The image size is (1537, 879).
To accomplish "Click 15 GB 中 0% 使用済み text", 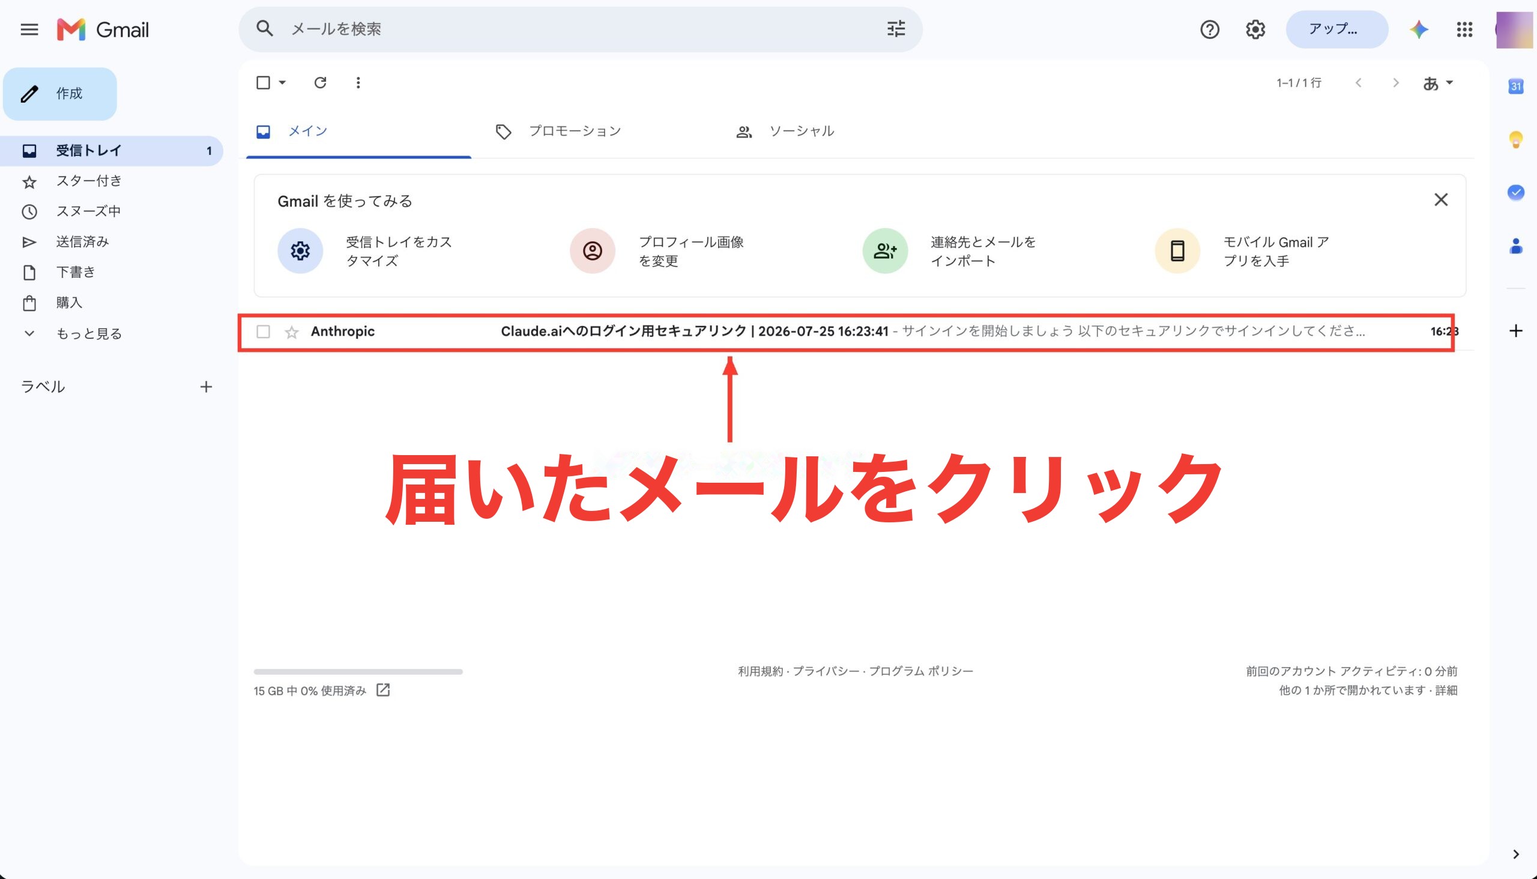I will (310, 690).
